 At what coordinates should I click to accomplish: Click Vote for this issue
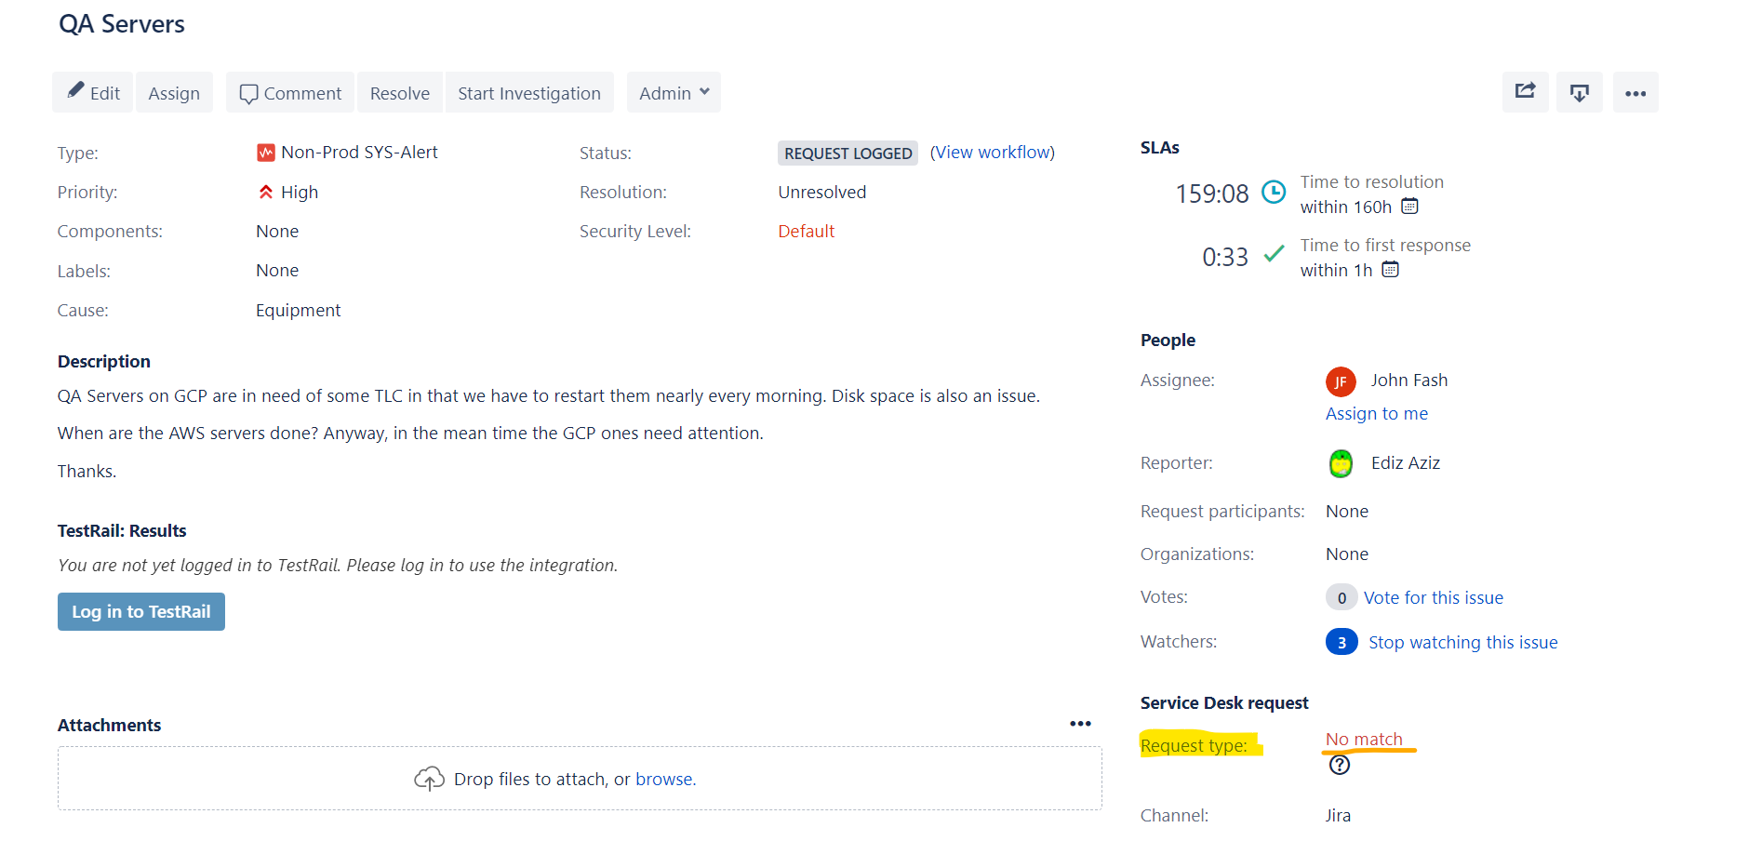coord(1434,596)
